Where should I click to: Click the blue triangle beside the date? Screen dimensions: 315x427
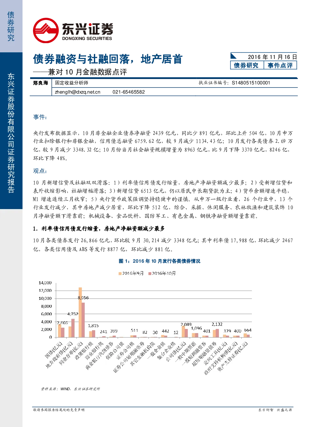pos(233,56)
